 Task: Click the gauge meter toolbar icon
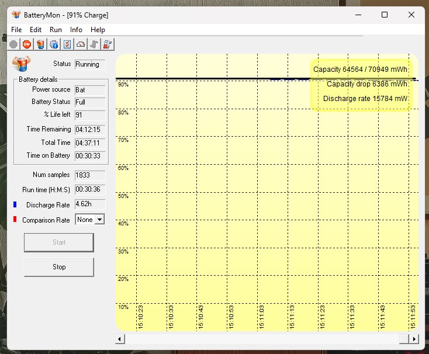point(81,44)
